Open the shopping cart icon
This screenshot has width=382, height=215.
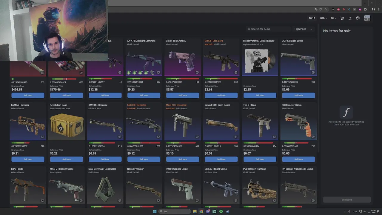pos(342,18)
